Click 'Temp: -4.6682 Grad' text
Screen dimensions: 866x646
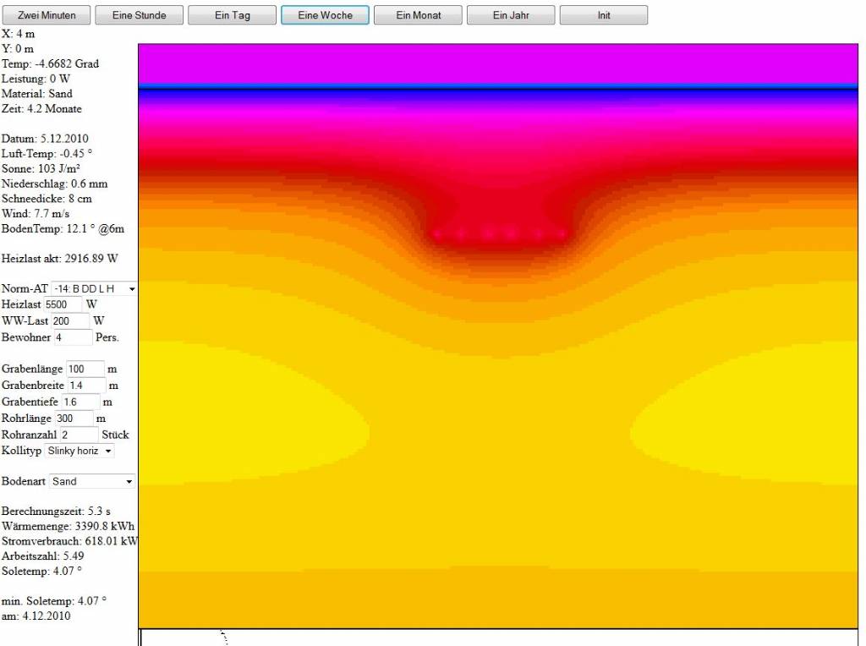click(50, 63)
